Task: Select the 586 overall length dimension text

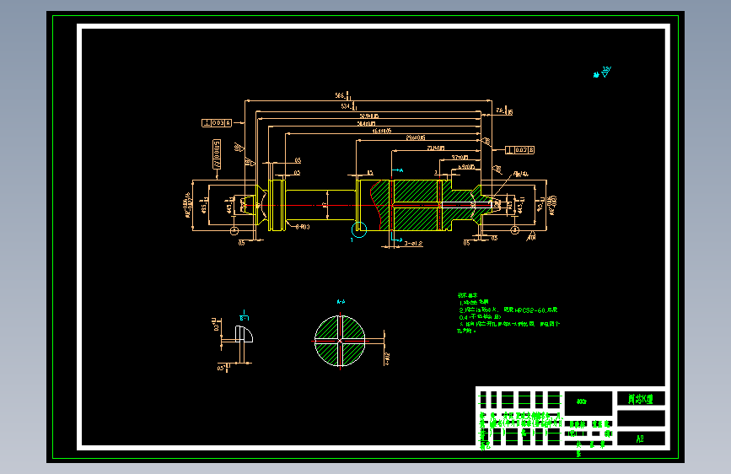Action: 342,95
